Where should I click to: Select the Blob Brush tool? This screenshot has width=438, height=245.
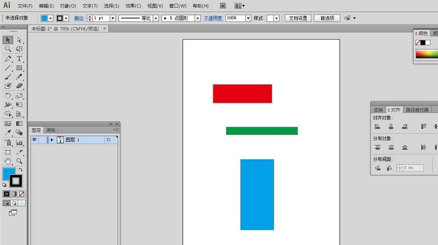pos(8,86)
